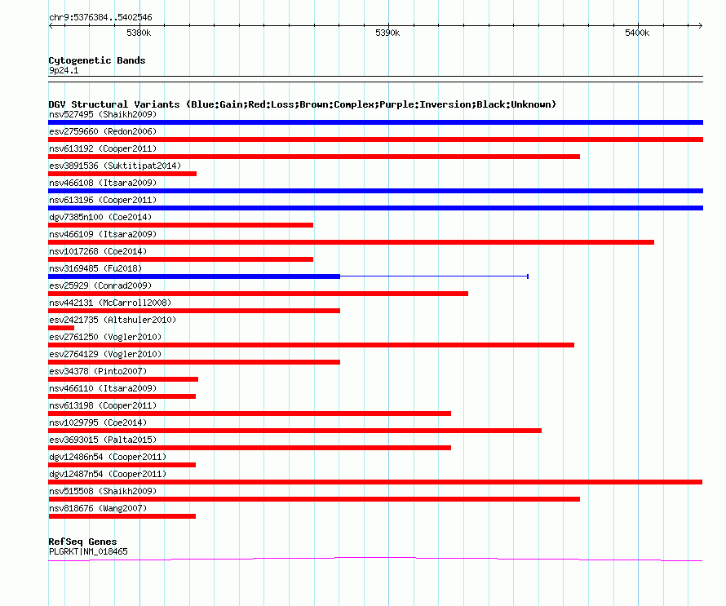The height and width of the screenshot is (606, 726).
Task: Select nsv1017268 (Coe2014) label
Action: pyautogui.click(x=98, y=251)
